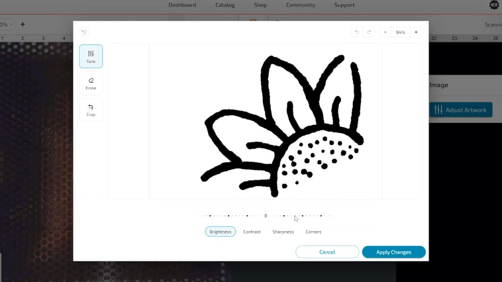
Task: Click the 94% zoom level field
Action: coord(401,32)
